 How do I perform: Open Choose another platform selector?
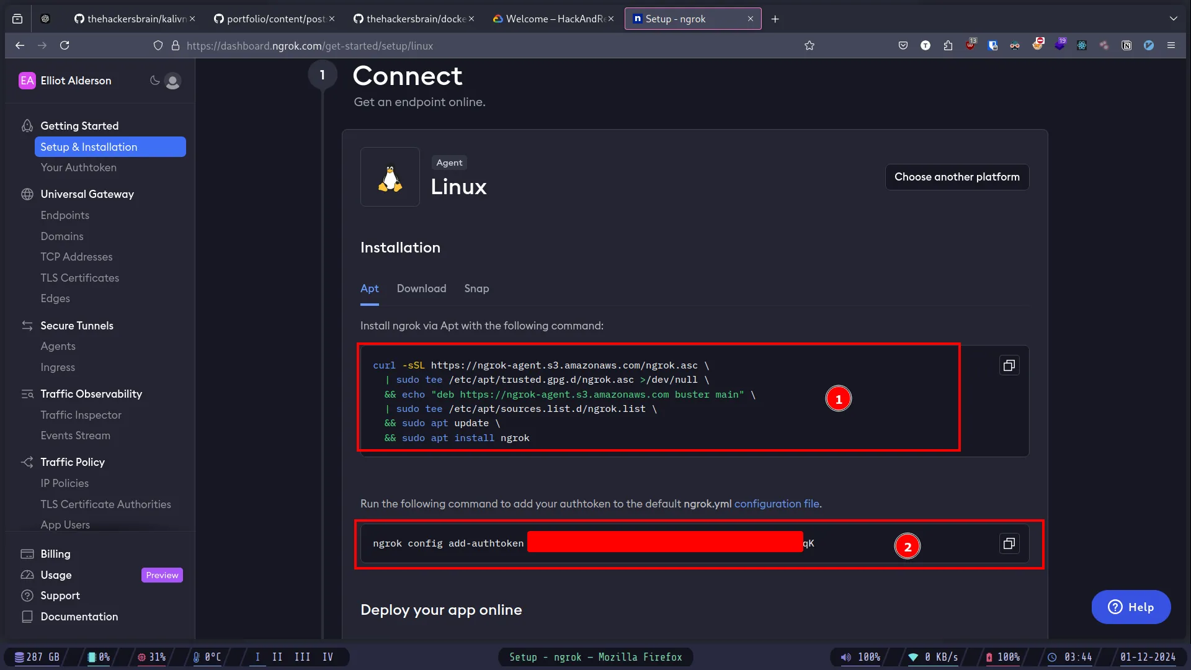[957, 177]
